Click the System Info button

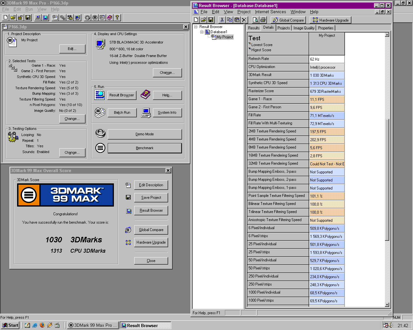(x=167, y=113)
